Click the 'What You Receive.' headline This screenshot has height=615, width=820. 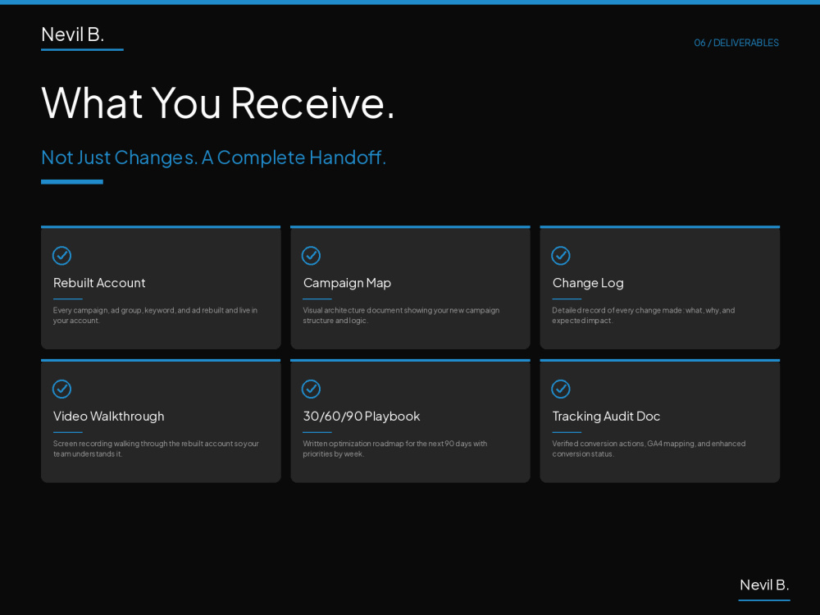[218, 103]
